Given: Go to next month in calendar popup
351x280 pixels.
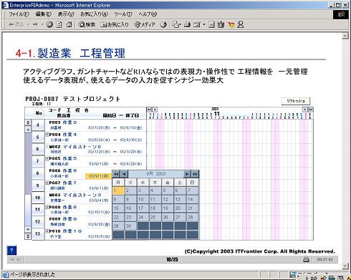Looking at the screenshot, I should tap(187, 174).
